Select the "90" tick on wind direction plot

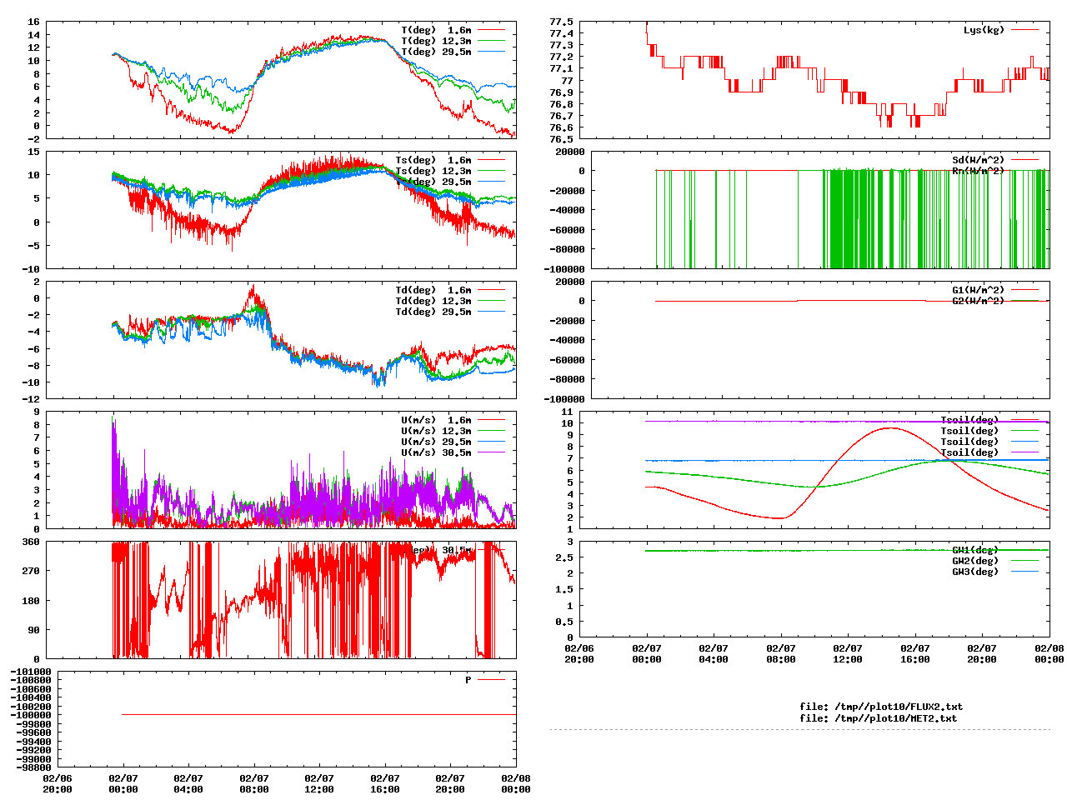[x=33, y=630]
